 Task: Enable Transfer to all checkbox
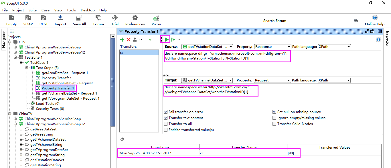pos(166,124)
